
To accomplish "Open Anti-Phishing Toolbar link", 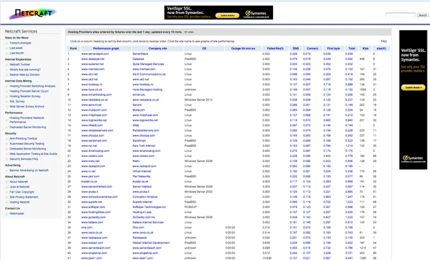I will coord(23,139).
